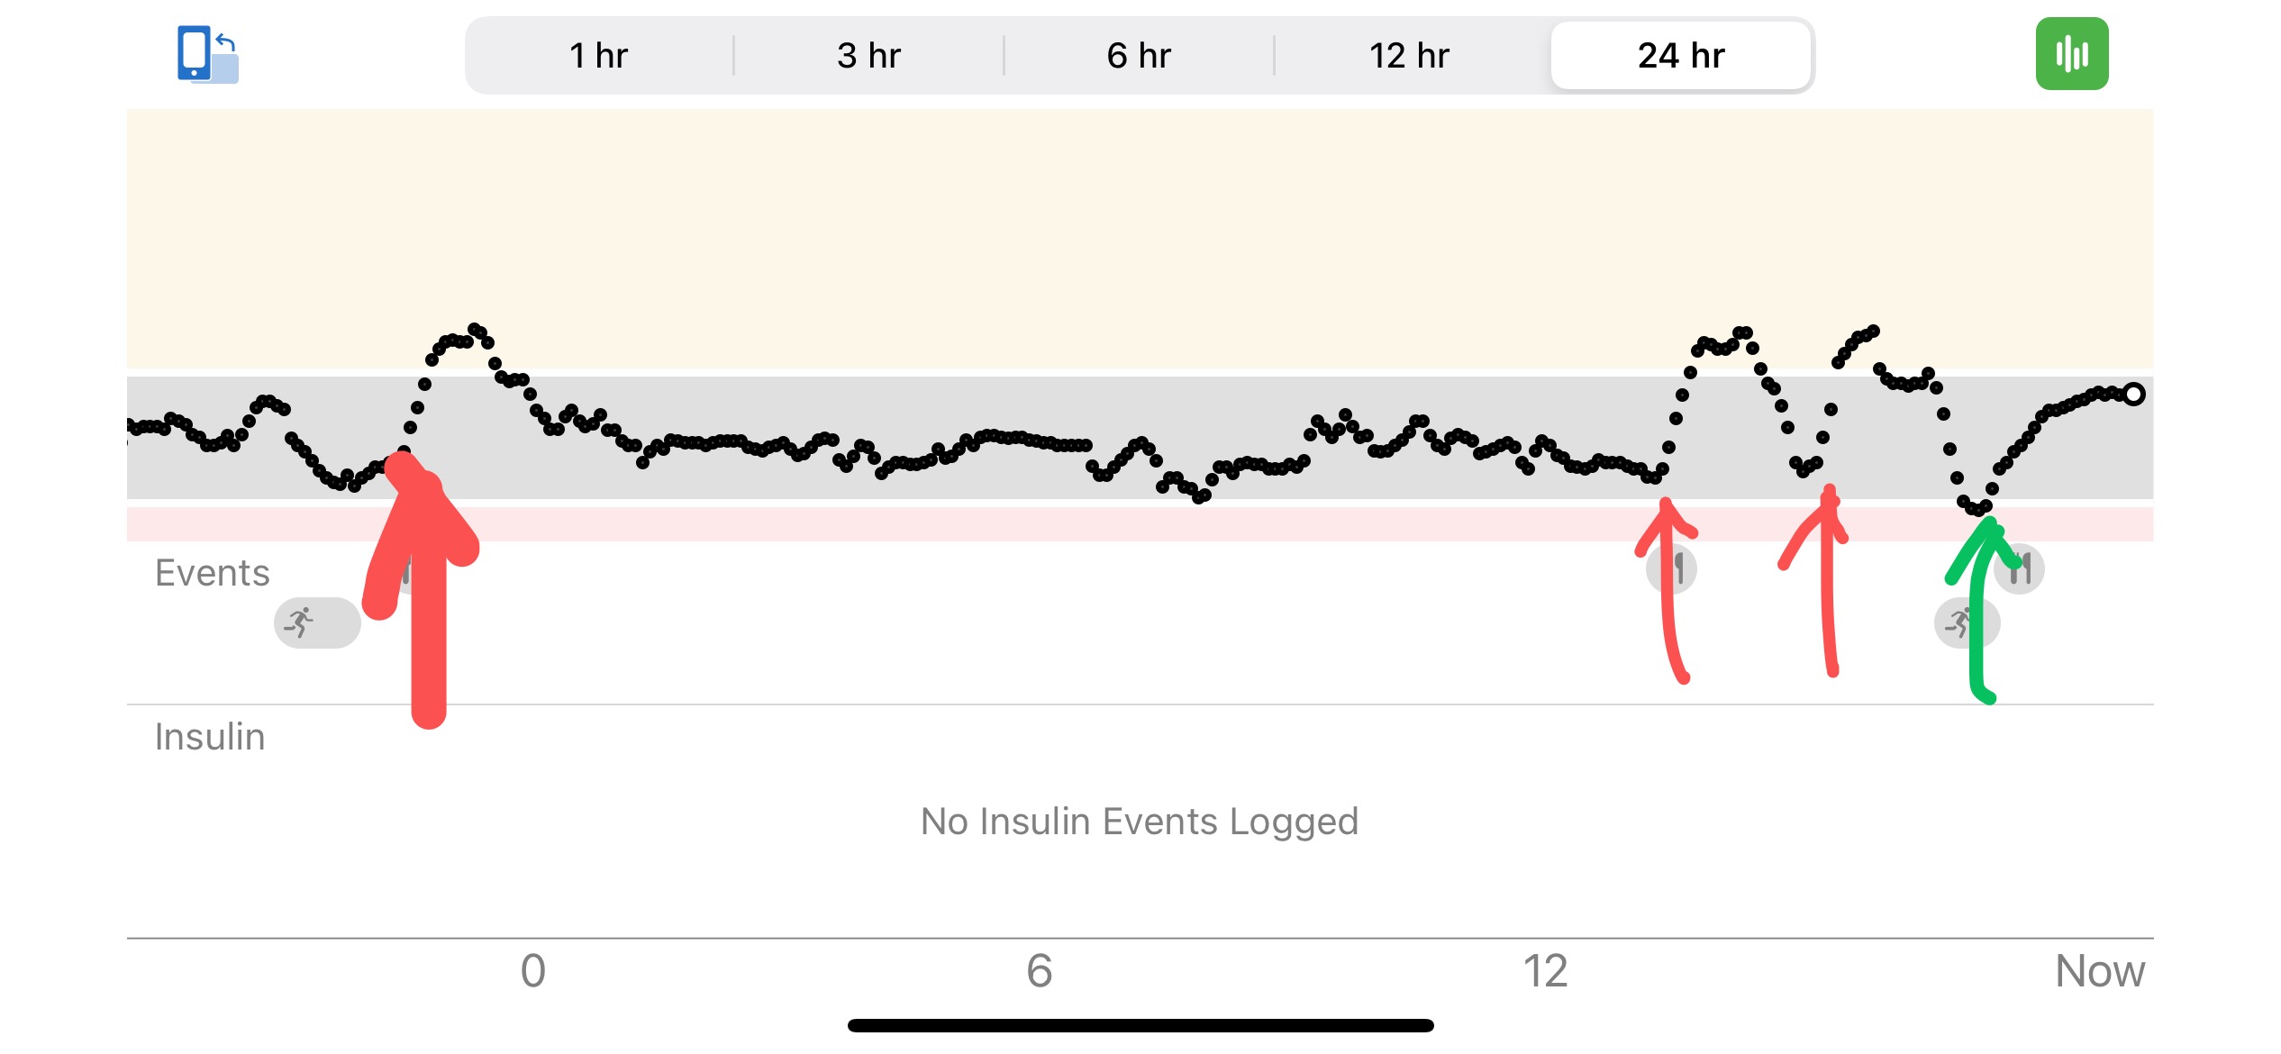The width and height of the screenshot is (2281, 1054).
Task: Tap the Insulin row label
Action: coord(210,737)
